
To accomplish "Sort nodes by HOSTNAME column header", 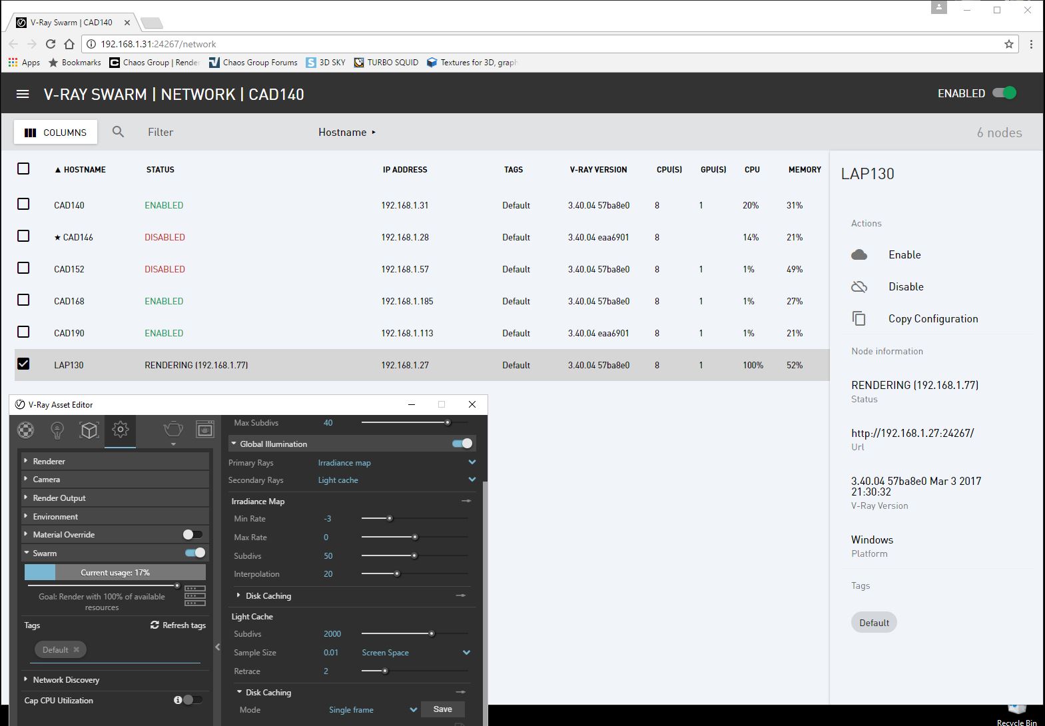I will coord(80,169).
